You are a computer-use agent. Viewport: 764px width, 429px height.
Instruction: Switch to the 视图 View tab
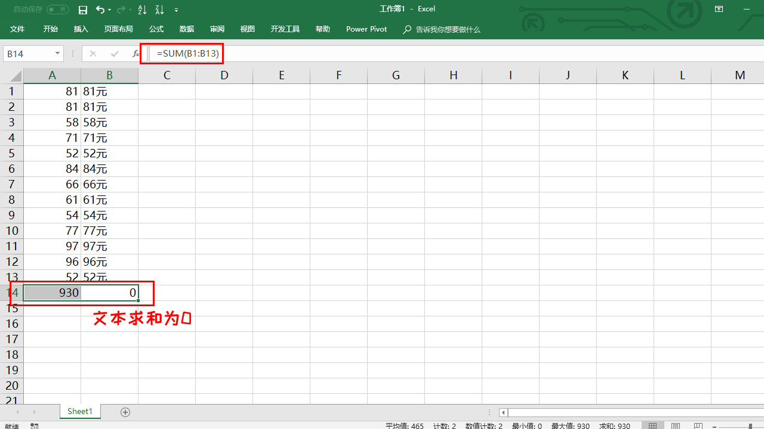tap(247, 29)
